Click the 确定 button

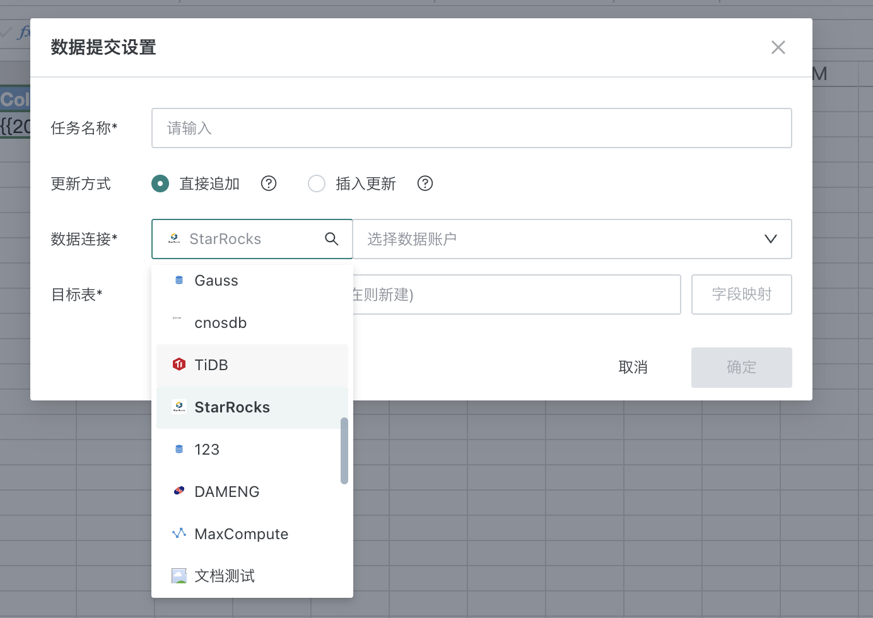[x=742, y=368]
